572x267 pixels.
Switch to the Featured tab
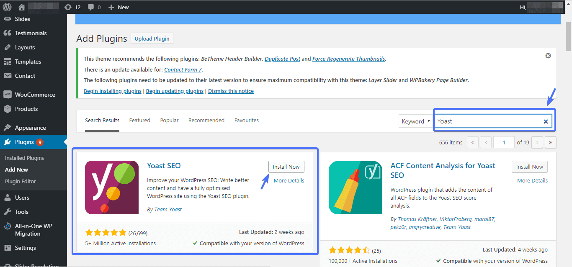[139, 121]
